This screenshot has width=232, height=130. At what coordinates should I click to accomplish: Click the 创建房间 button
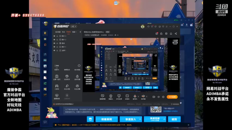pos(106,119)
